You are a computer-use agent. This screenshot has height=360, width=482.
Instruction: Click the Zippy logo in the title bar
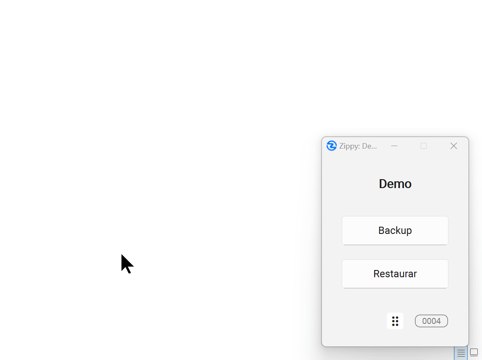(331, 146)
